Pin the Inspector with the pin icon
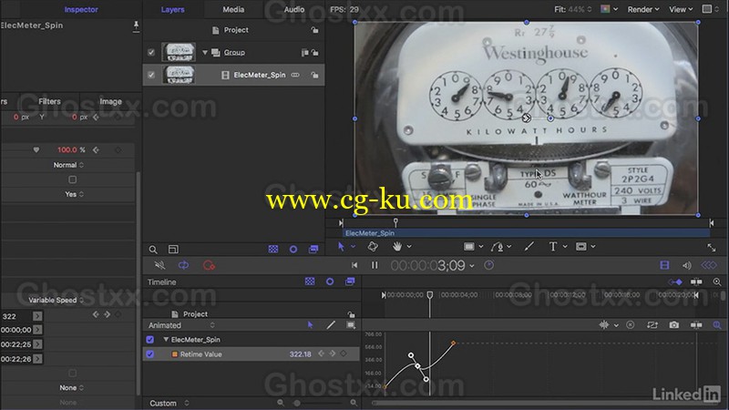The height and width of the screenshot is (410, 729). [136, 26]
